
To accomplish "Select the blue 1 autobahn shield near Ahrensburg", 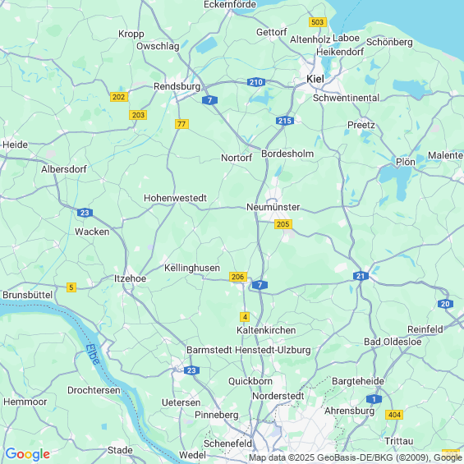I will (374, 399).
